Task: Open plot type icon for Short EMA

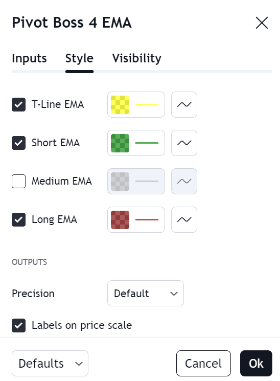Action: pyautogui.click(x=184, y=143)
